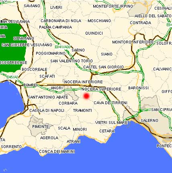Screen dimensions: 172x173
Task: Select the SALERNO city label
Action: (x=149, y=121)
